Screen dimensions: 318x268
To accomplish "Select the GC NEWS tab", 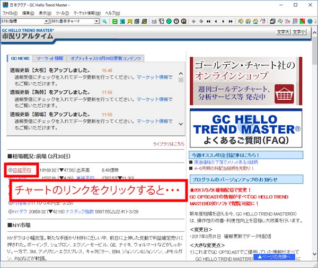I will coord(20,58).
